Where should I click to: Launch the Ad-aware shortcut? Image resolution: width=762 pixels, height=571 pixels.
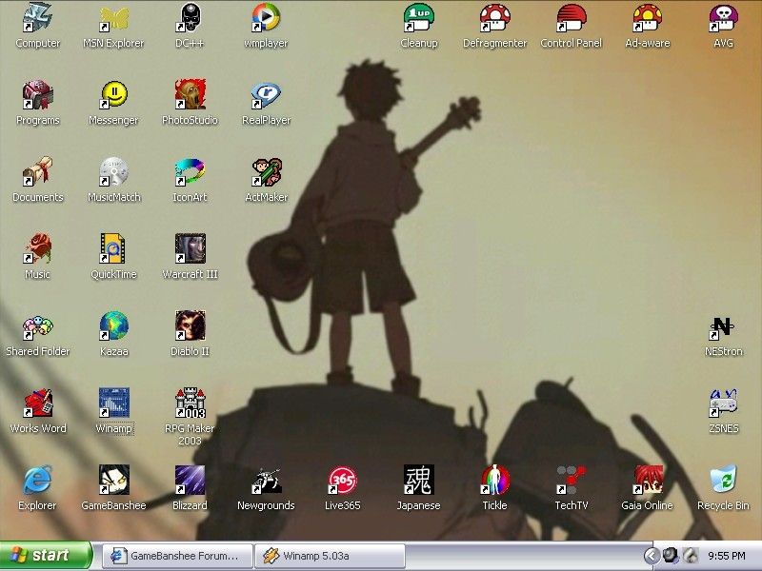click(648, 18)
